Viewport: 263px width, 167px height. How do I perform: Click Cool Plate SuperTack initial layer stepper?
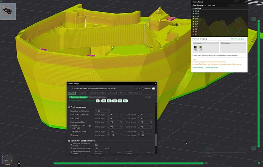109,115
